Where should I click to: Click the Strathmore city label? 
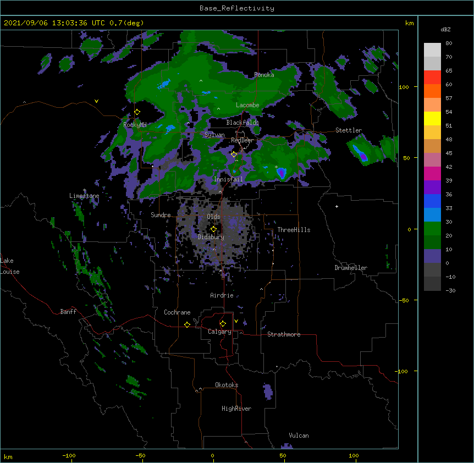[x=284, y=334]
